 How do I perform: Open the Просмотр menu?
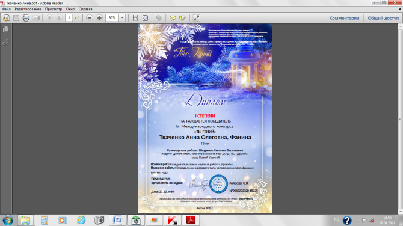click(54, 9)
